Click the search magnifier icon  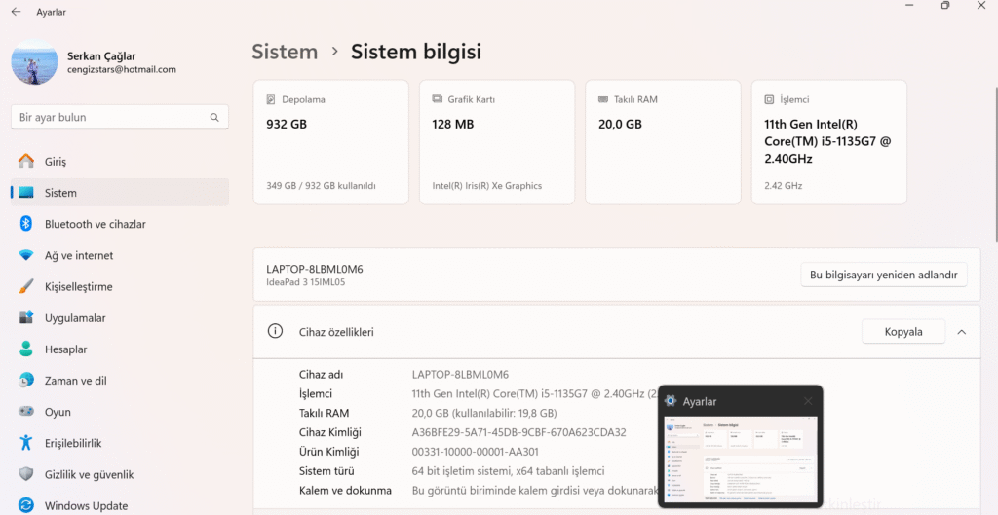point(214,118)
